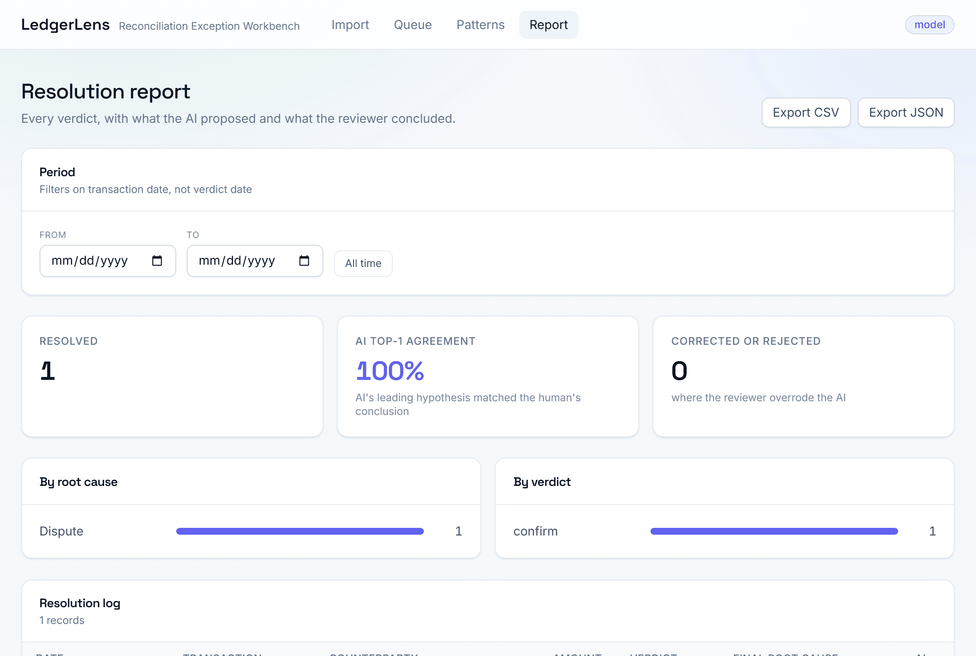Click the 'Period' card heading
Screen dimensions: 976x656
click(57, 172)
